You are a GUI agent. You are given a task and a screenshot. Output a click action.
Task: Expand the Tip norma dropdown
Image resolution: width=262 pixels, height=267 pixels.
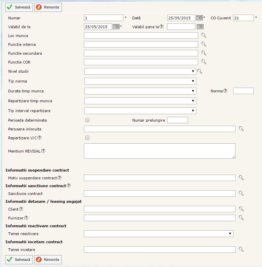coord(140,81)
